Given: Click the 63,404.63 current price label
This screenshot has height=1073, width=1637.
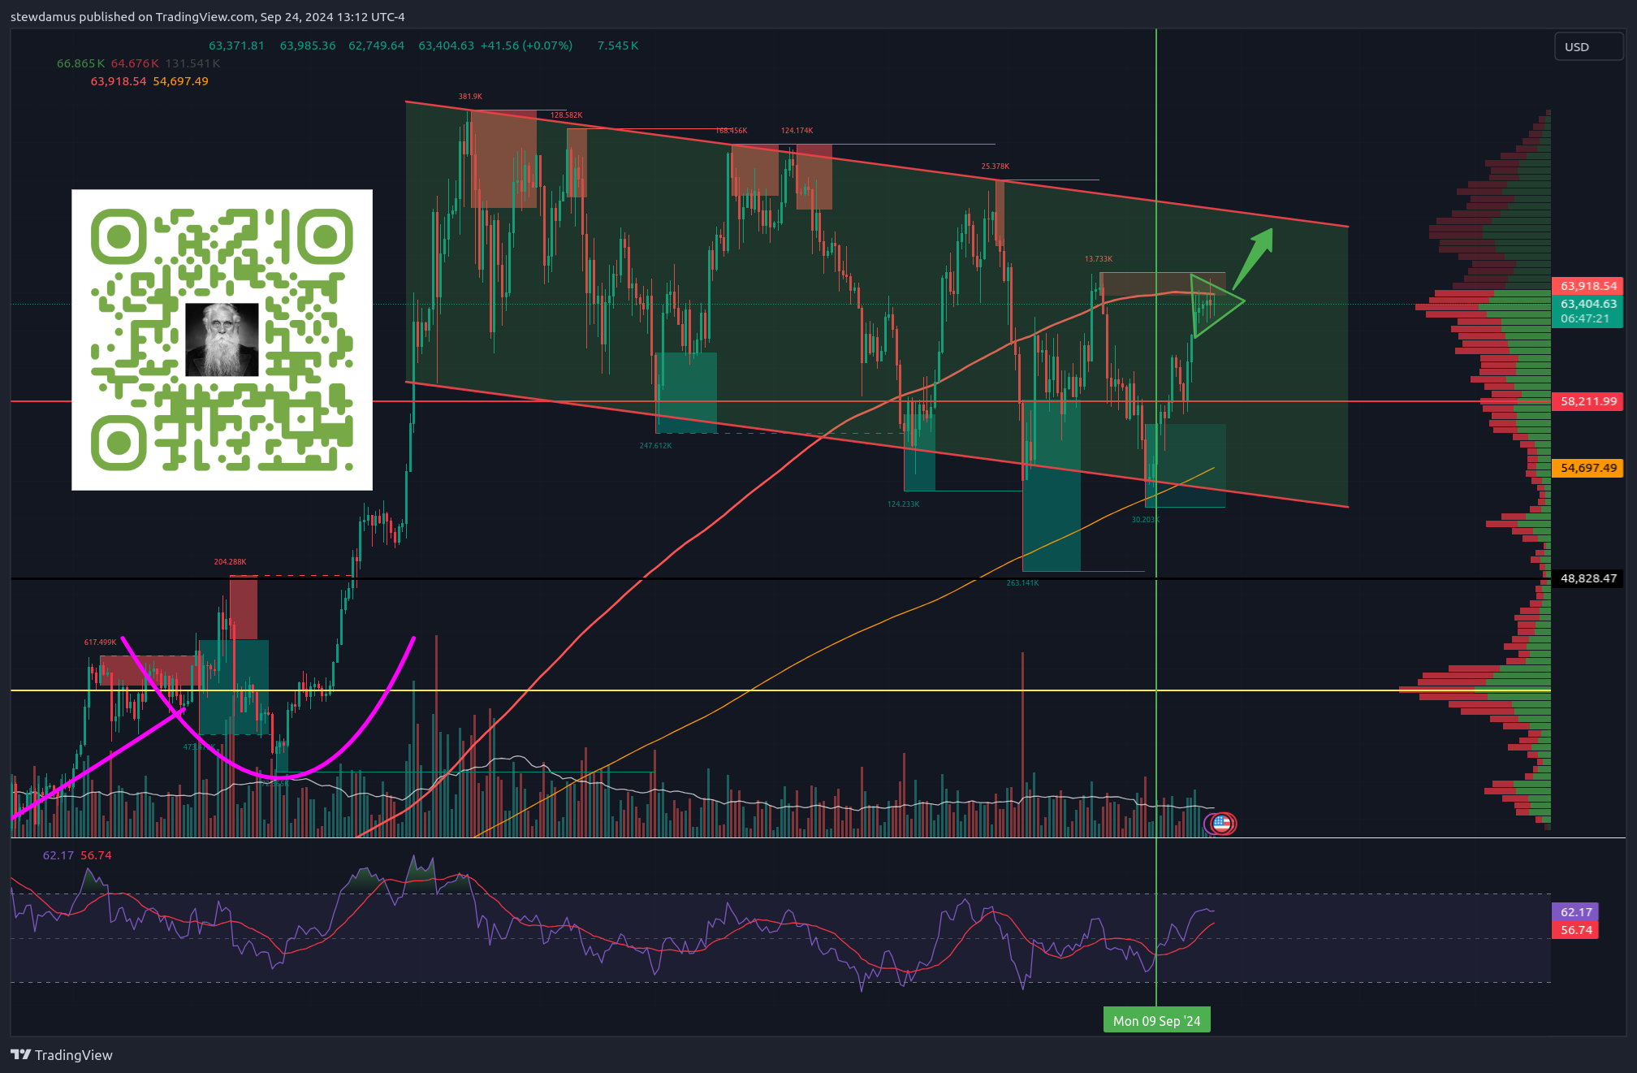Looking at the screenshot, I should pyautogui.click(x=1587, y=304).
